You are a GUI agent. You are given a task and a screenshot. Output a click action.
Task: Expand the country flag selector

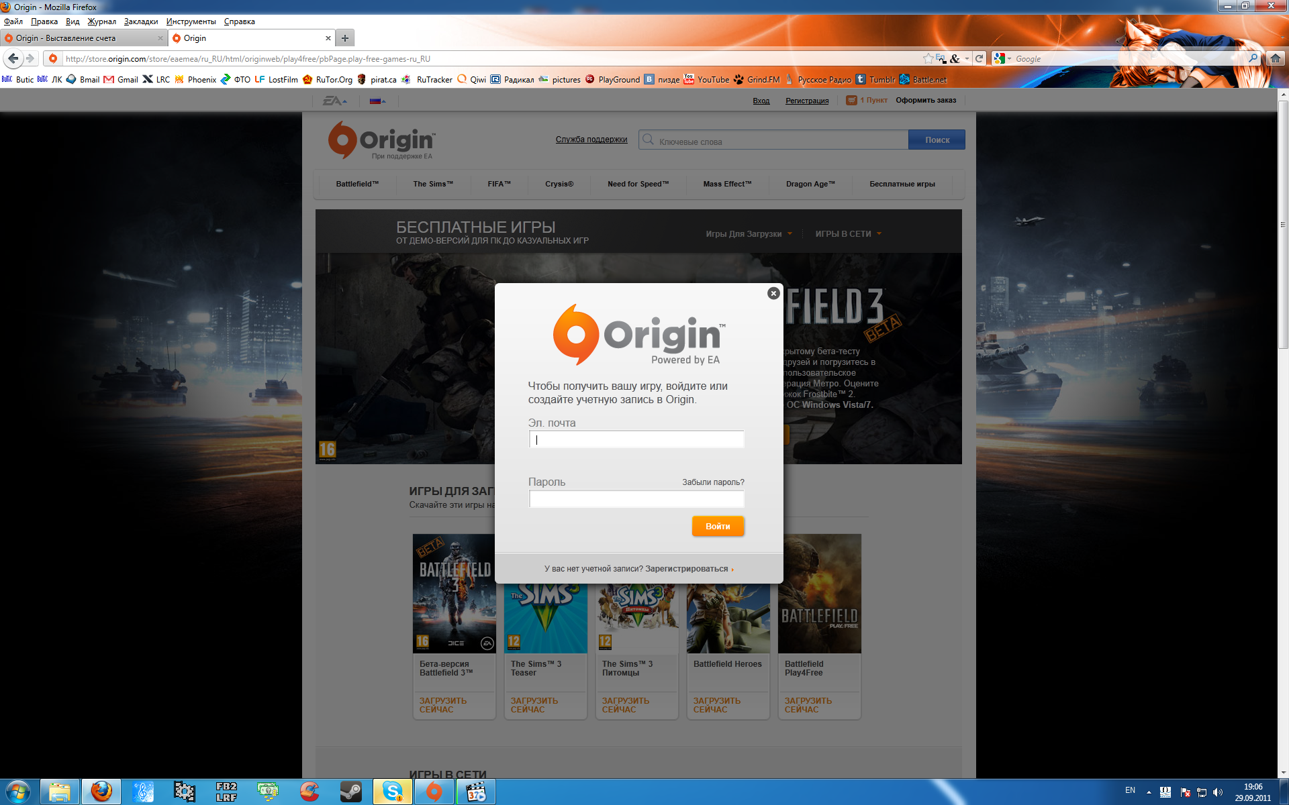(x=377, y=101)
